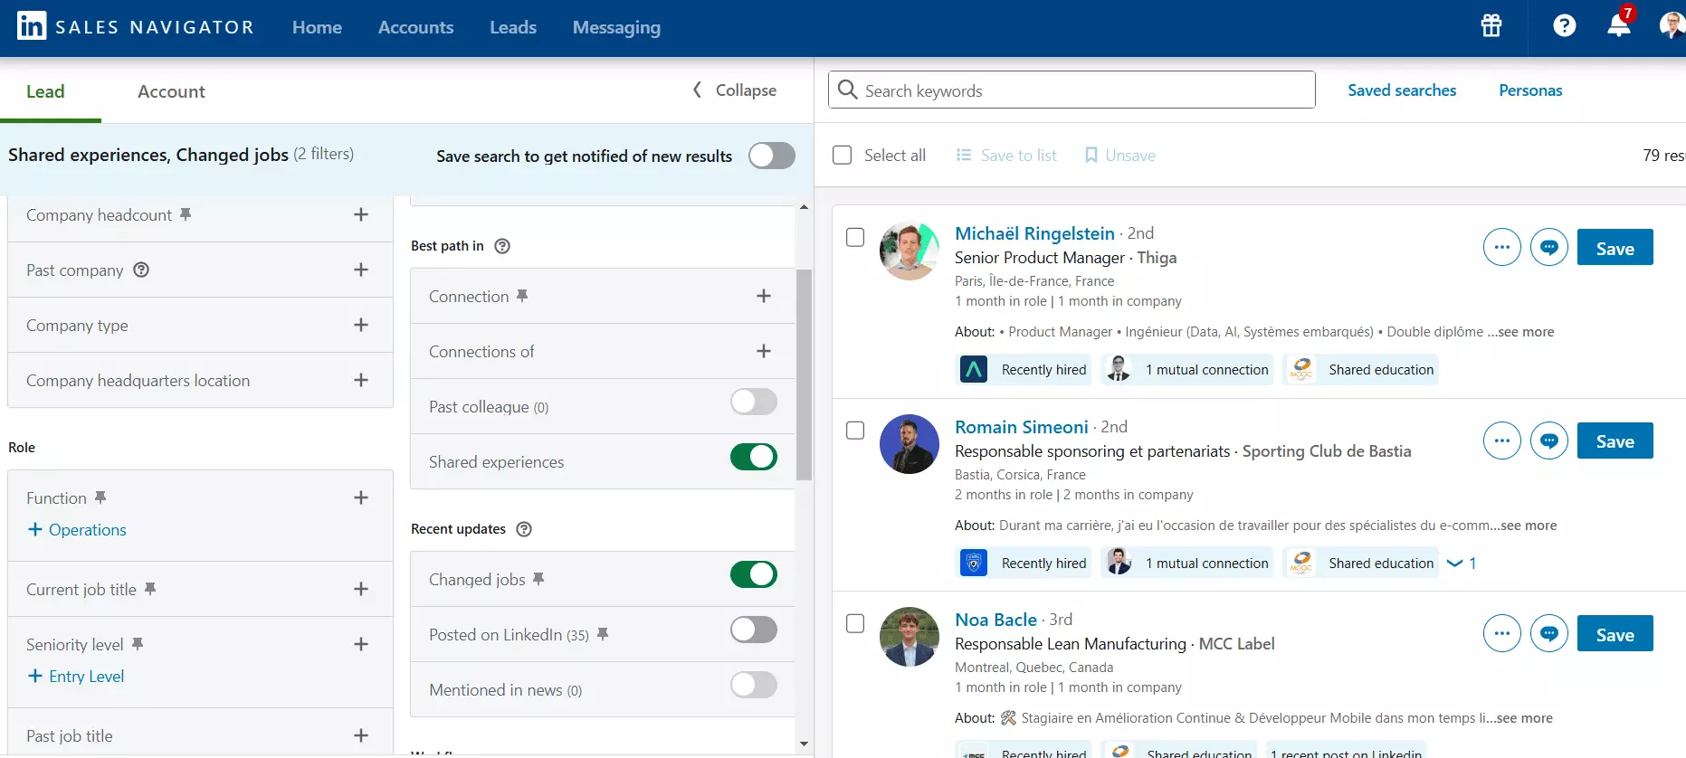Open Saved searches
The image size is (1686, 758).
(1402, 90)
